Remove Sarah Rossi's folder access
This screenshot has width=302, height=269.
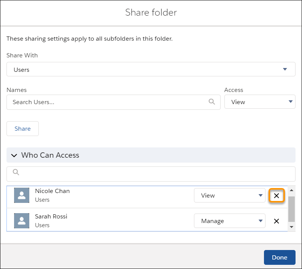point(277,221)
